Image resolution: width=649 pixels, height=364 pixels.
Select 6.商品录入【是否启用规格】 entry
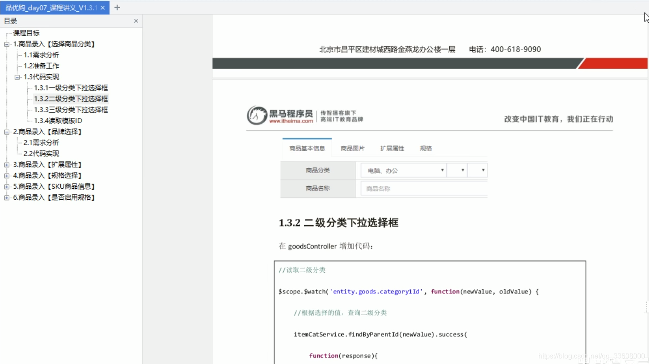click(55, 198)
